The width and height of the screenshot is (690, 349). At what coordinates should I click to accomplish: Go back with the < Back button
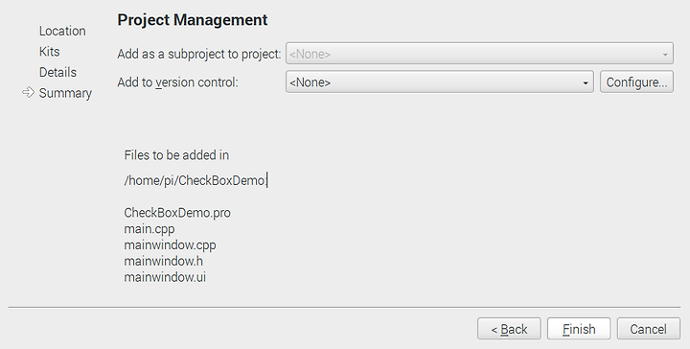pos(509,329)
